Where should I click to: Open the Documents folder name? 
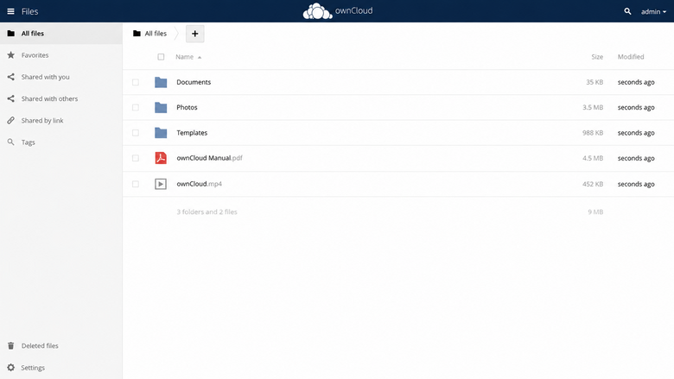coord(194,82)
